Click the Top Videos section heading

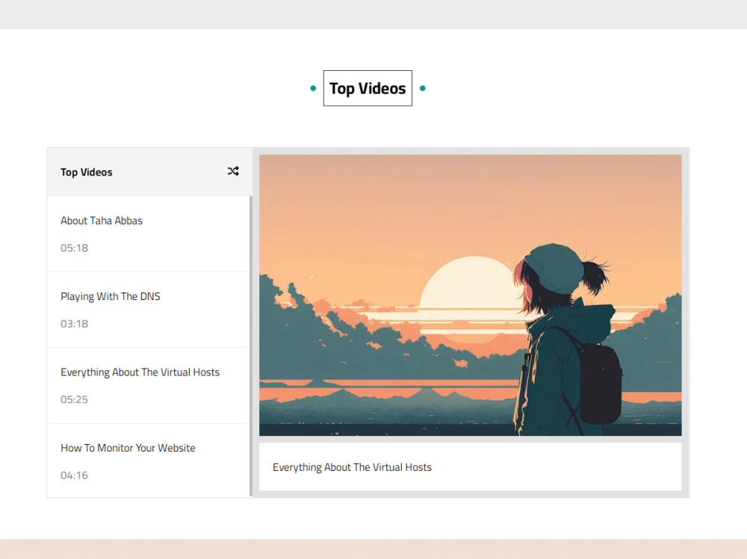(368, 89)
